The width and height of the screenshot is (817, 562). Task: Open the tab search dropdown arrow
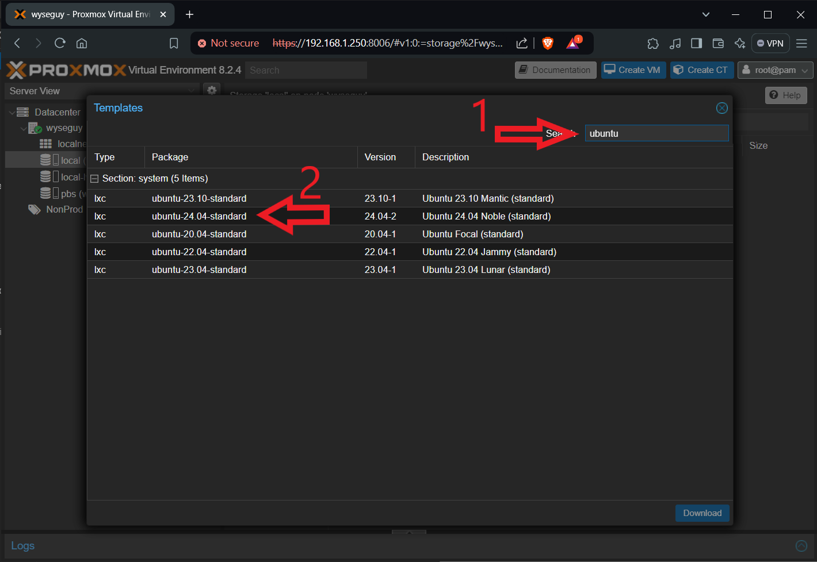706,14
